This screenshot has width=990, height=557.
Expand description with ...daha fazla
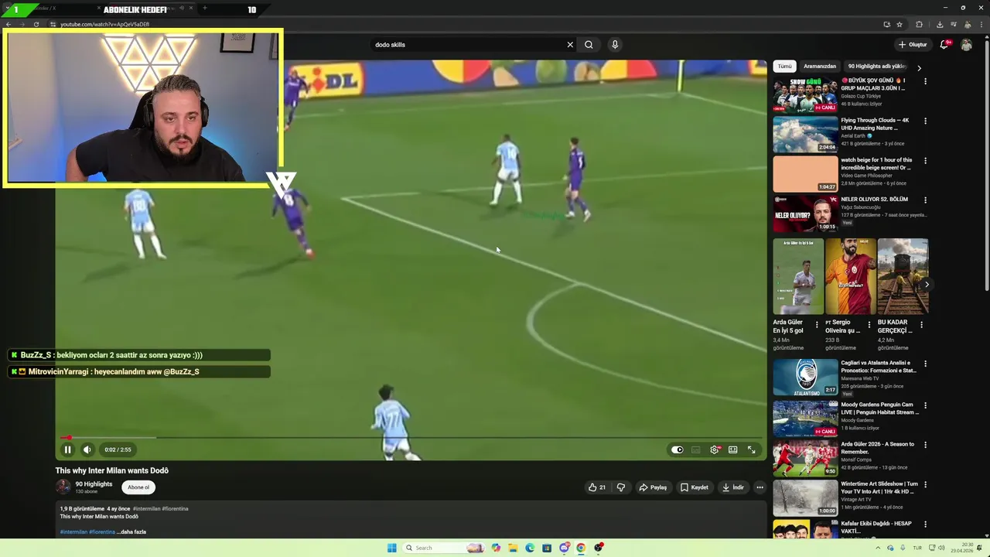(131, 532)
